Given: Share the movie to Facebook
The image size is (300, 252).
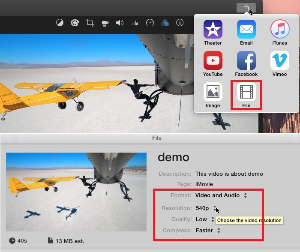Looking at the screenshot, I should (246, 64).
